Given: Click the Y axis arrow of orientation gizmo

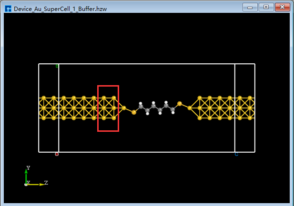Looking at the screenshot, I should [26, 176].
